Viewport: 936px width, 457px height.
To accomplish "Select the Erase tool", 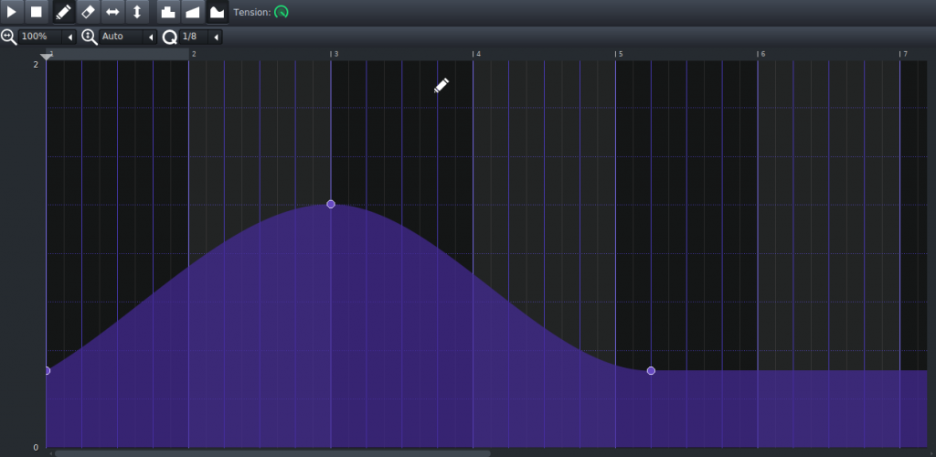I will [x=88, y=11].
